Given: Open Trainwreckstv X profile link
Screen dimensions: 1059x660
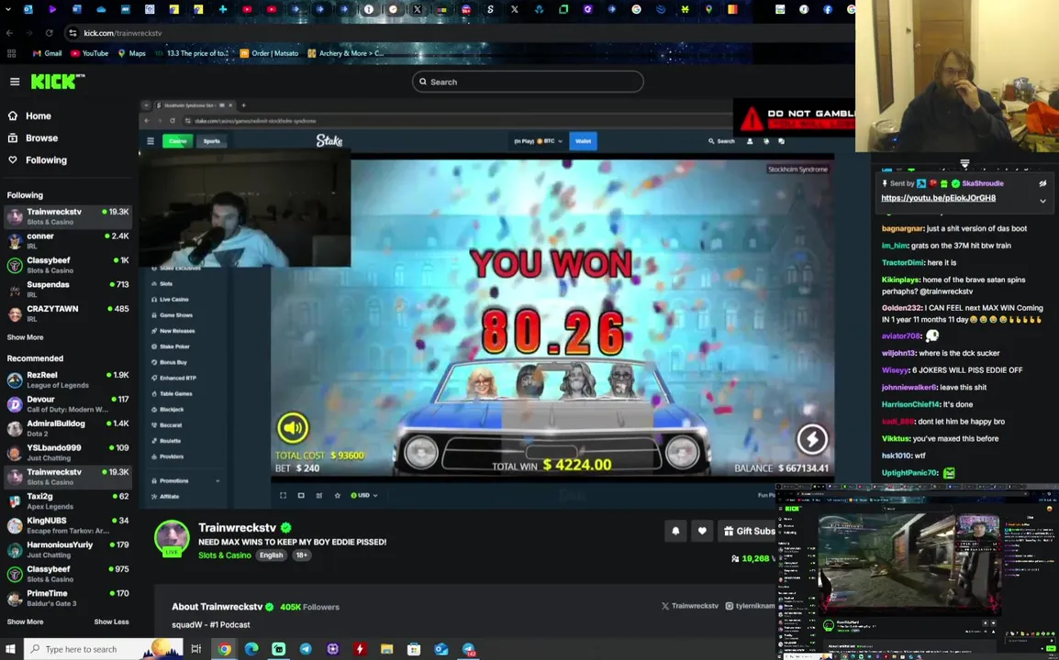Looking at the screenshot, I should 689,606.
